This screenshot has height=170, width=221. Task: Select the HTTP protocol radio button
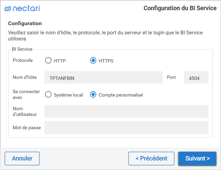point(48,61)
